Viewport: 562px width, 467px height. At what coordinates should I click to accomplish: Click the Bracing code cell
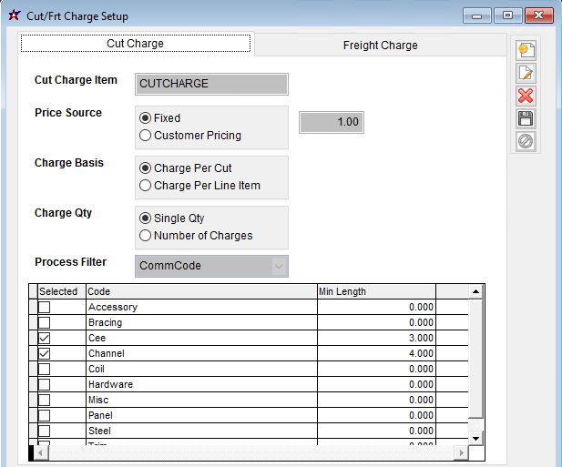point(202,322)
